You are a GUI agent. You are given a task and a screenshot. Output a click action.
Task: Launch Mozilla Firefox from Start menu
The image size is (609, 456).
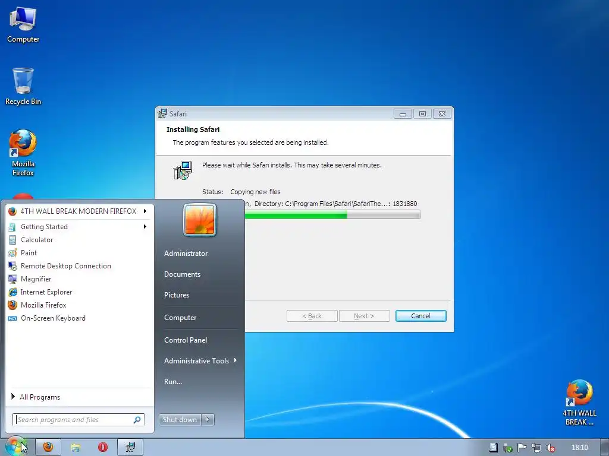point(43,305)
